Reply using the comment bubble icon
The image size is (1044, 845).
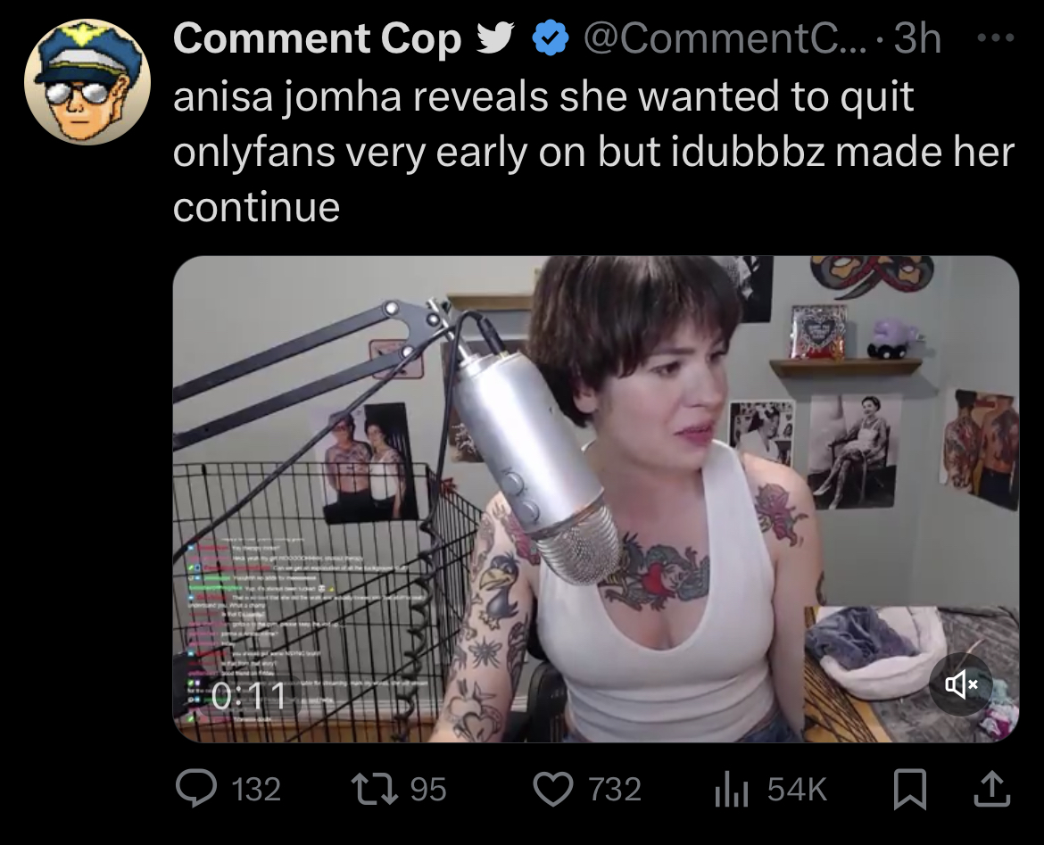195,789
